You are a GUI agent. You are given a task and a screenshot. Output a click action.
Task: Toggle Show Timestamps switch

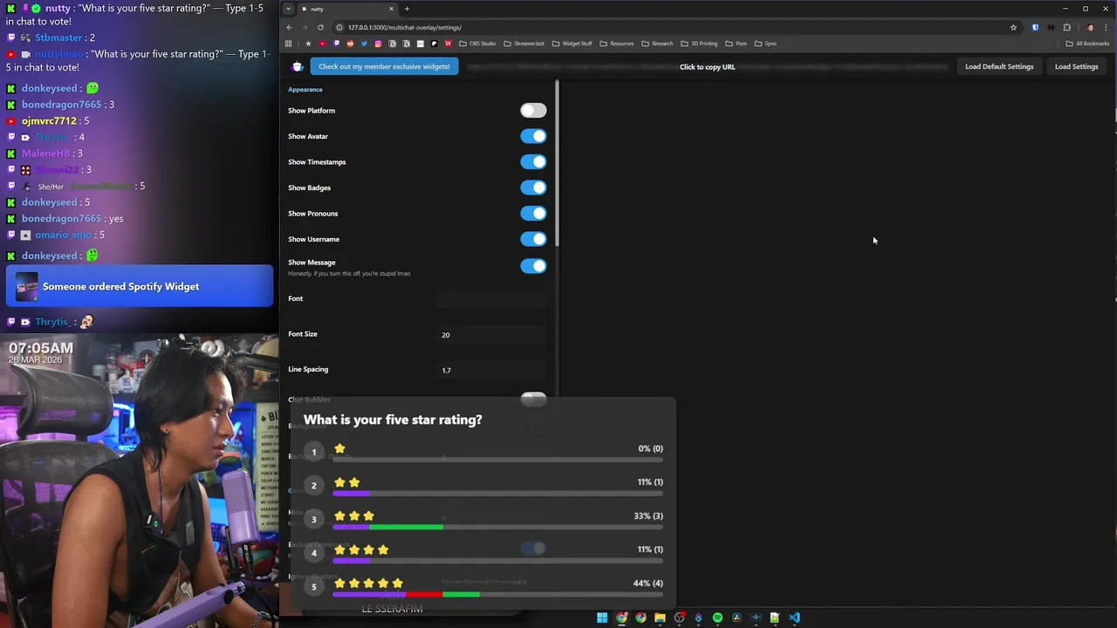[533, 162]
